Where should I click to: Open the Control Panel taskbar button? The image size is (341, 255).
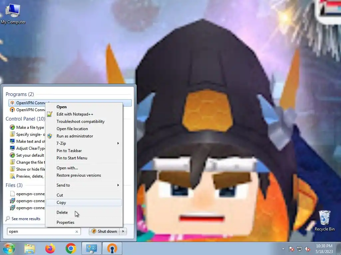(91, 248)
